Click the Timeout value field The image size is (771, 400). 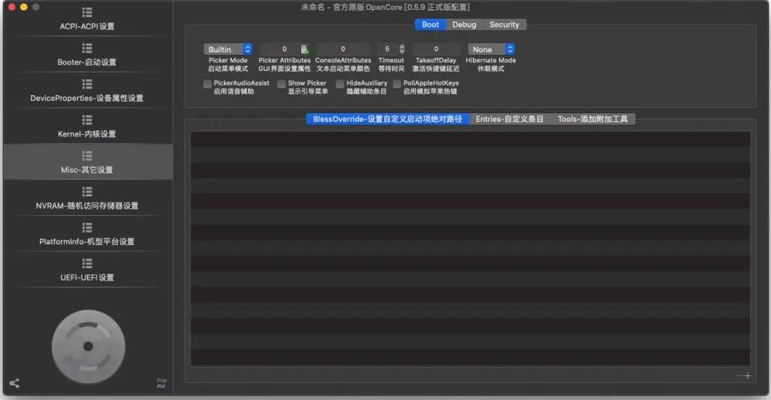[387, 49]
